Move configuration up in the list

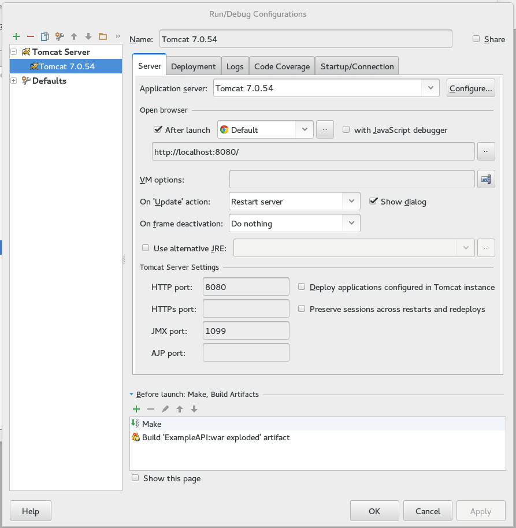pos(73,36)
